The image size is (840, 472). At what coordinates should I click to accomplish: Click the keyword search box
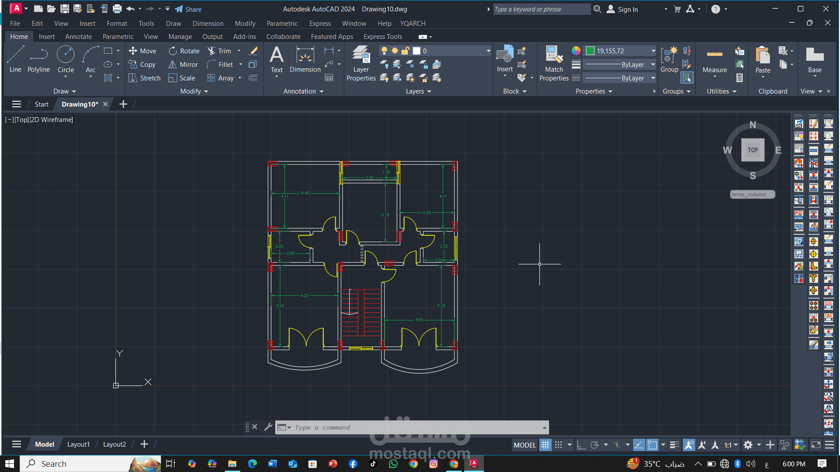pos(542,9)
